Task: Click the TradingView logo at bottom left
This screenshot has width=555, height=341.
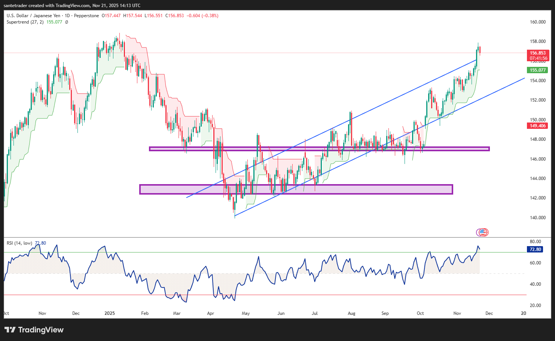Action: click(x=34, y=330)
